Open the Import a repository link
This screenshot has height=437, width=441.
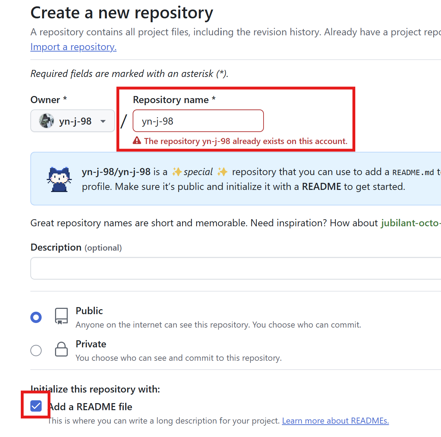[73, 47]
